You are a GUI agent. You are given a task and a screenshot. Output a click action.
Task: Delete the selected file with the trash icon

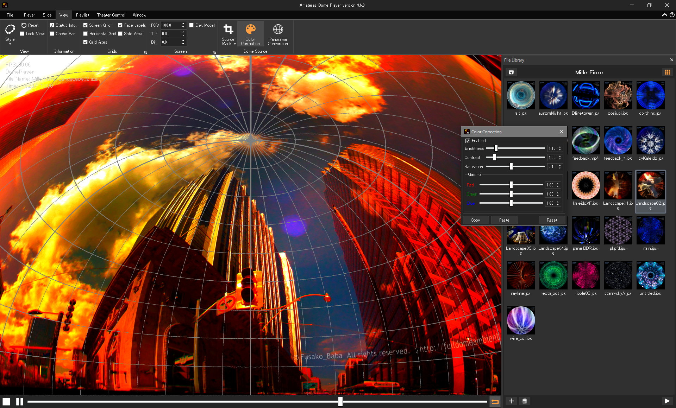[x=525, y=401]
